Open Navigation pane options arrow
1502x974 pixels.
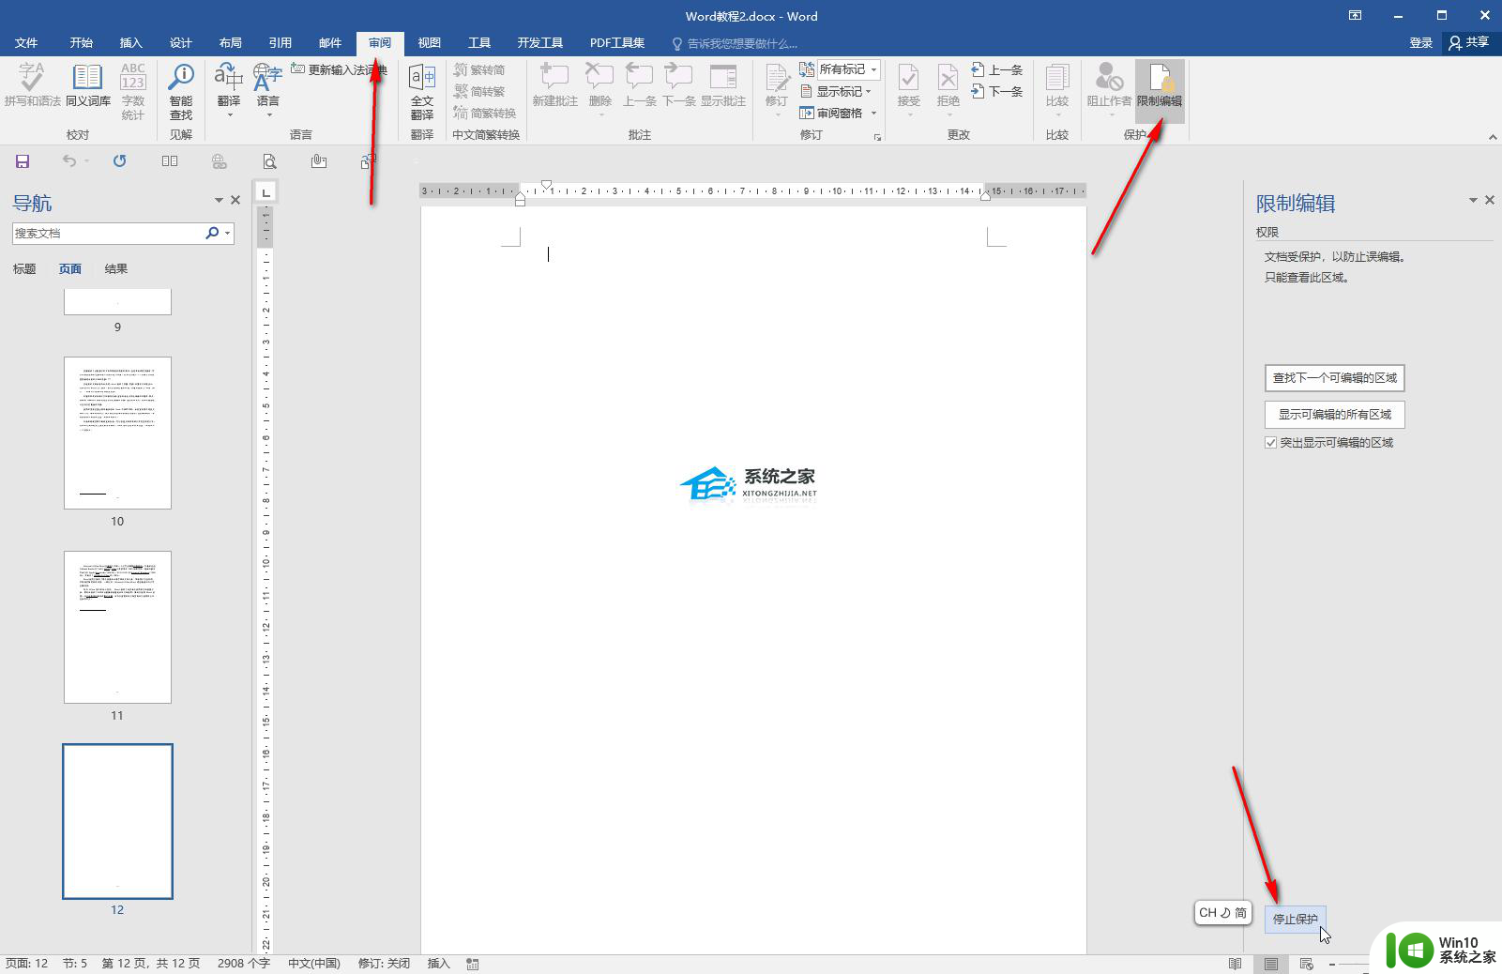point(219,200)
